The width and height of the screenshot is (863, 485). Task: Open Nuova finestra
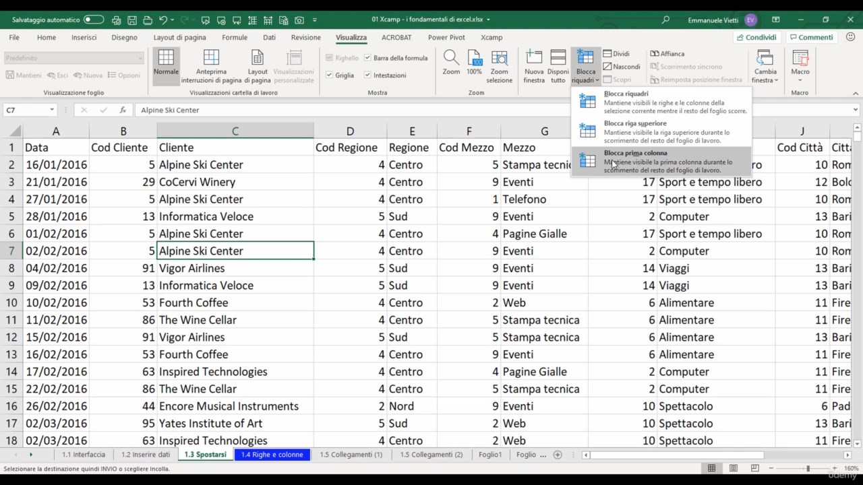pyautogui.click(x=534, y=66)
